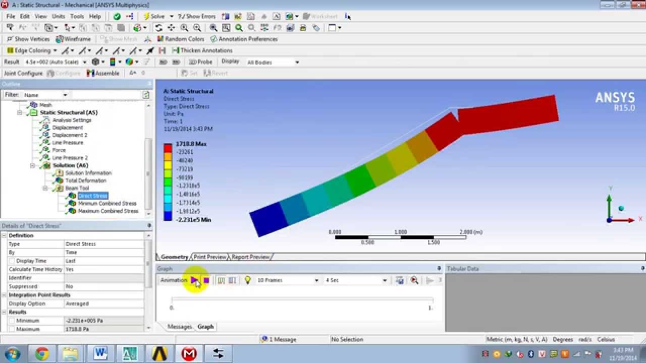Collapse Integration Point Results section

coord(5,295)
